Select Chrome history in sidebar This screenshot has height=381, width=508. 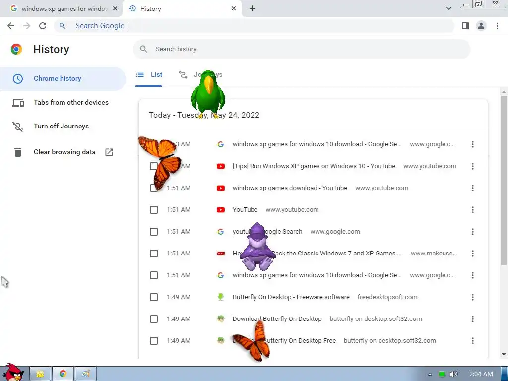[x=63, y=79]
